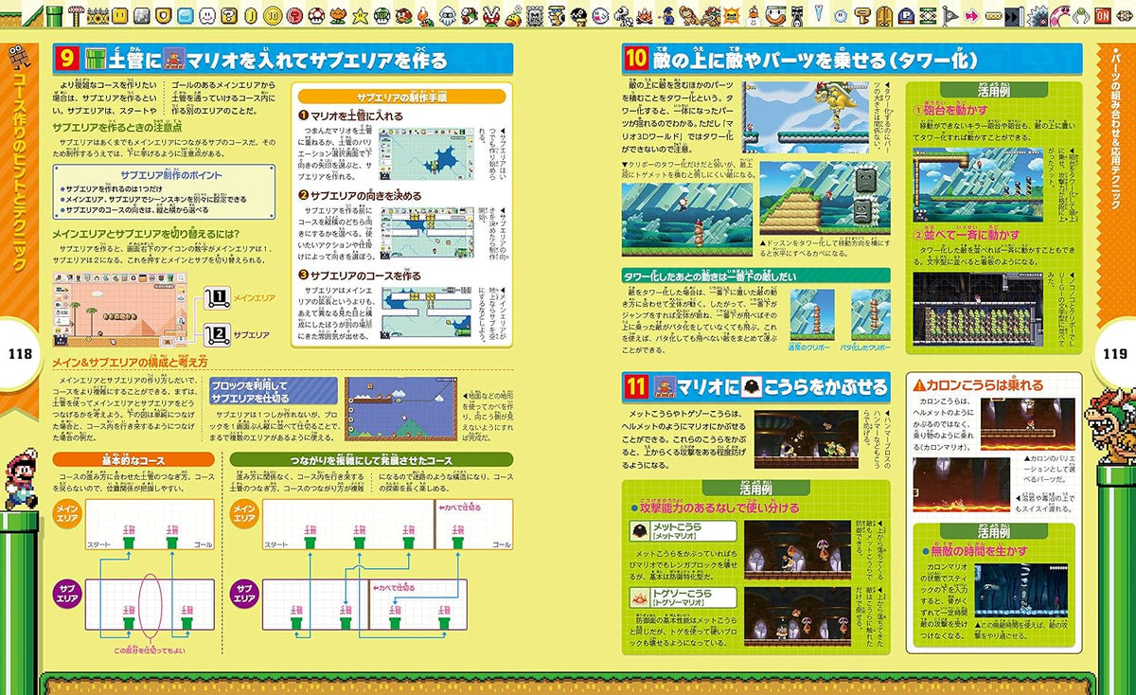This screenshot has width=1136, height=695.
Task: Click the Super Star icon
Action: point(360,16)
